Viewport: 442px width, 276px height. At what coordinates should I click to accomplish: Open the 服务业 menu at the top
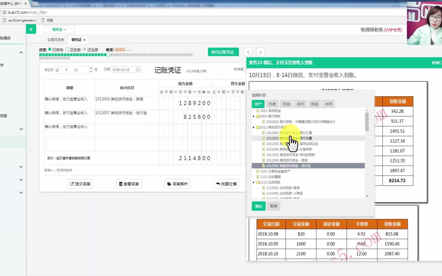[59, 29]
